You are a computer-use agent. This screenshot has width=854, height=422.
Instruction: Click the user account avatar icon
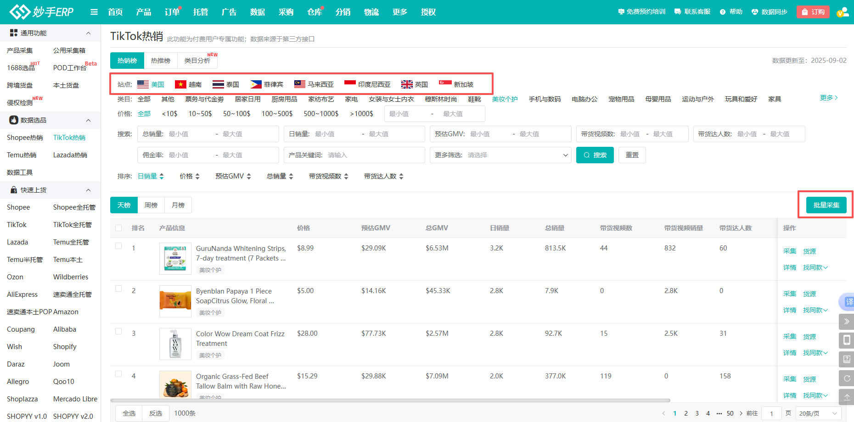(x=842, y=12)
